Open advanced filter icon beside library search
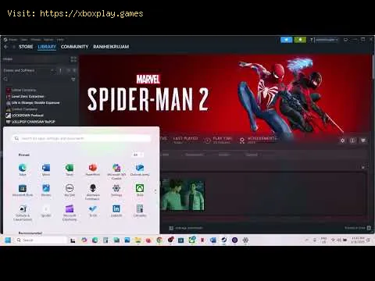The image size is (375, 281). pyautogui.click(x=73, y=79)
